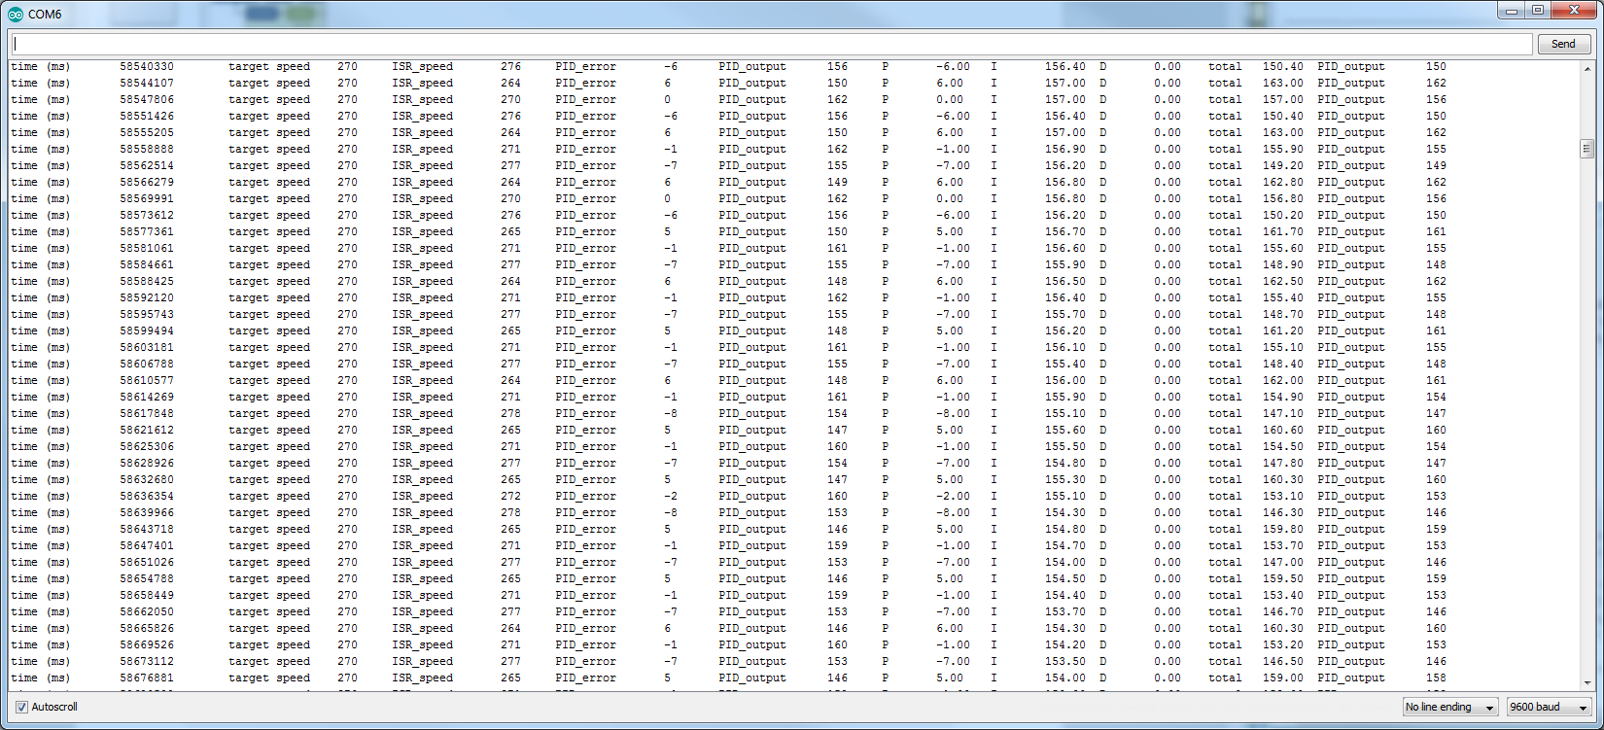Click the total value 162.50 in row 58588425
Screen dimensions: 1604x730
pos(1283,281)
